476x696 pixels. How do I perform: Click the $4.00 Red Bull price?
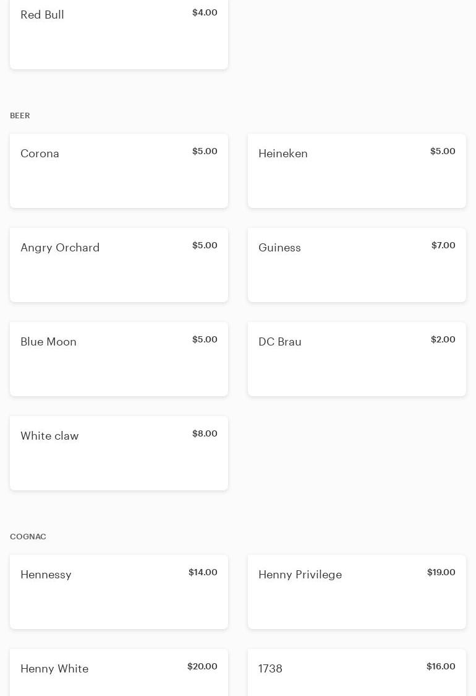[205, 12]
